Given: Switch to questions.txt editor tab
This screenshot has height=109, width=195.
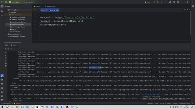Looking at the screenshot, I should pos(50,6).
